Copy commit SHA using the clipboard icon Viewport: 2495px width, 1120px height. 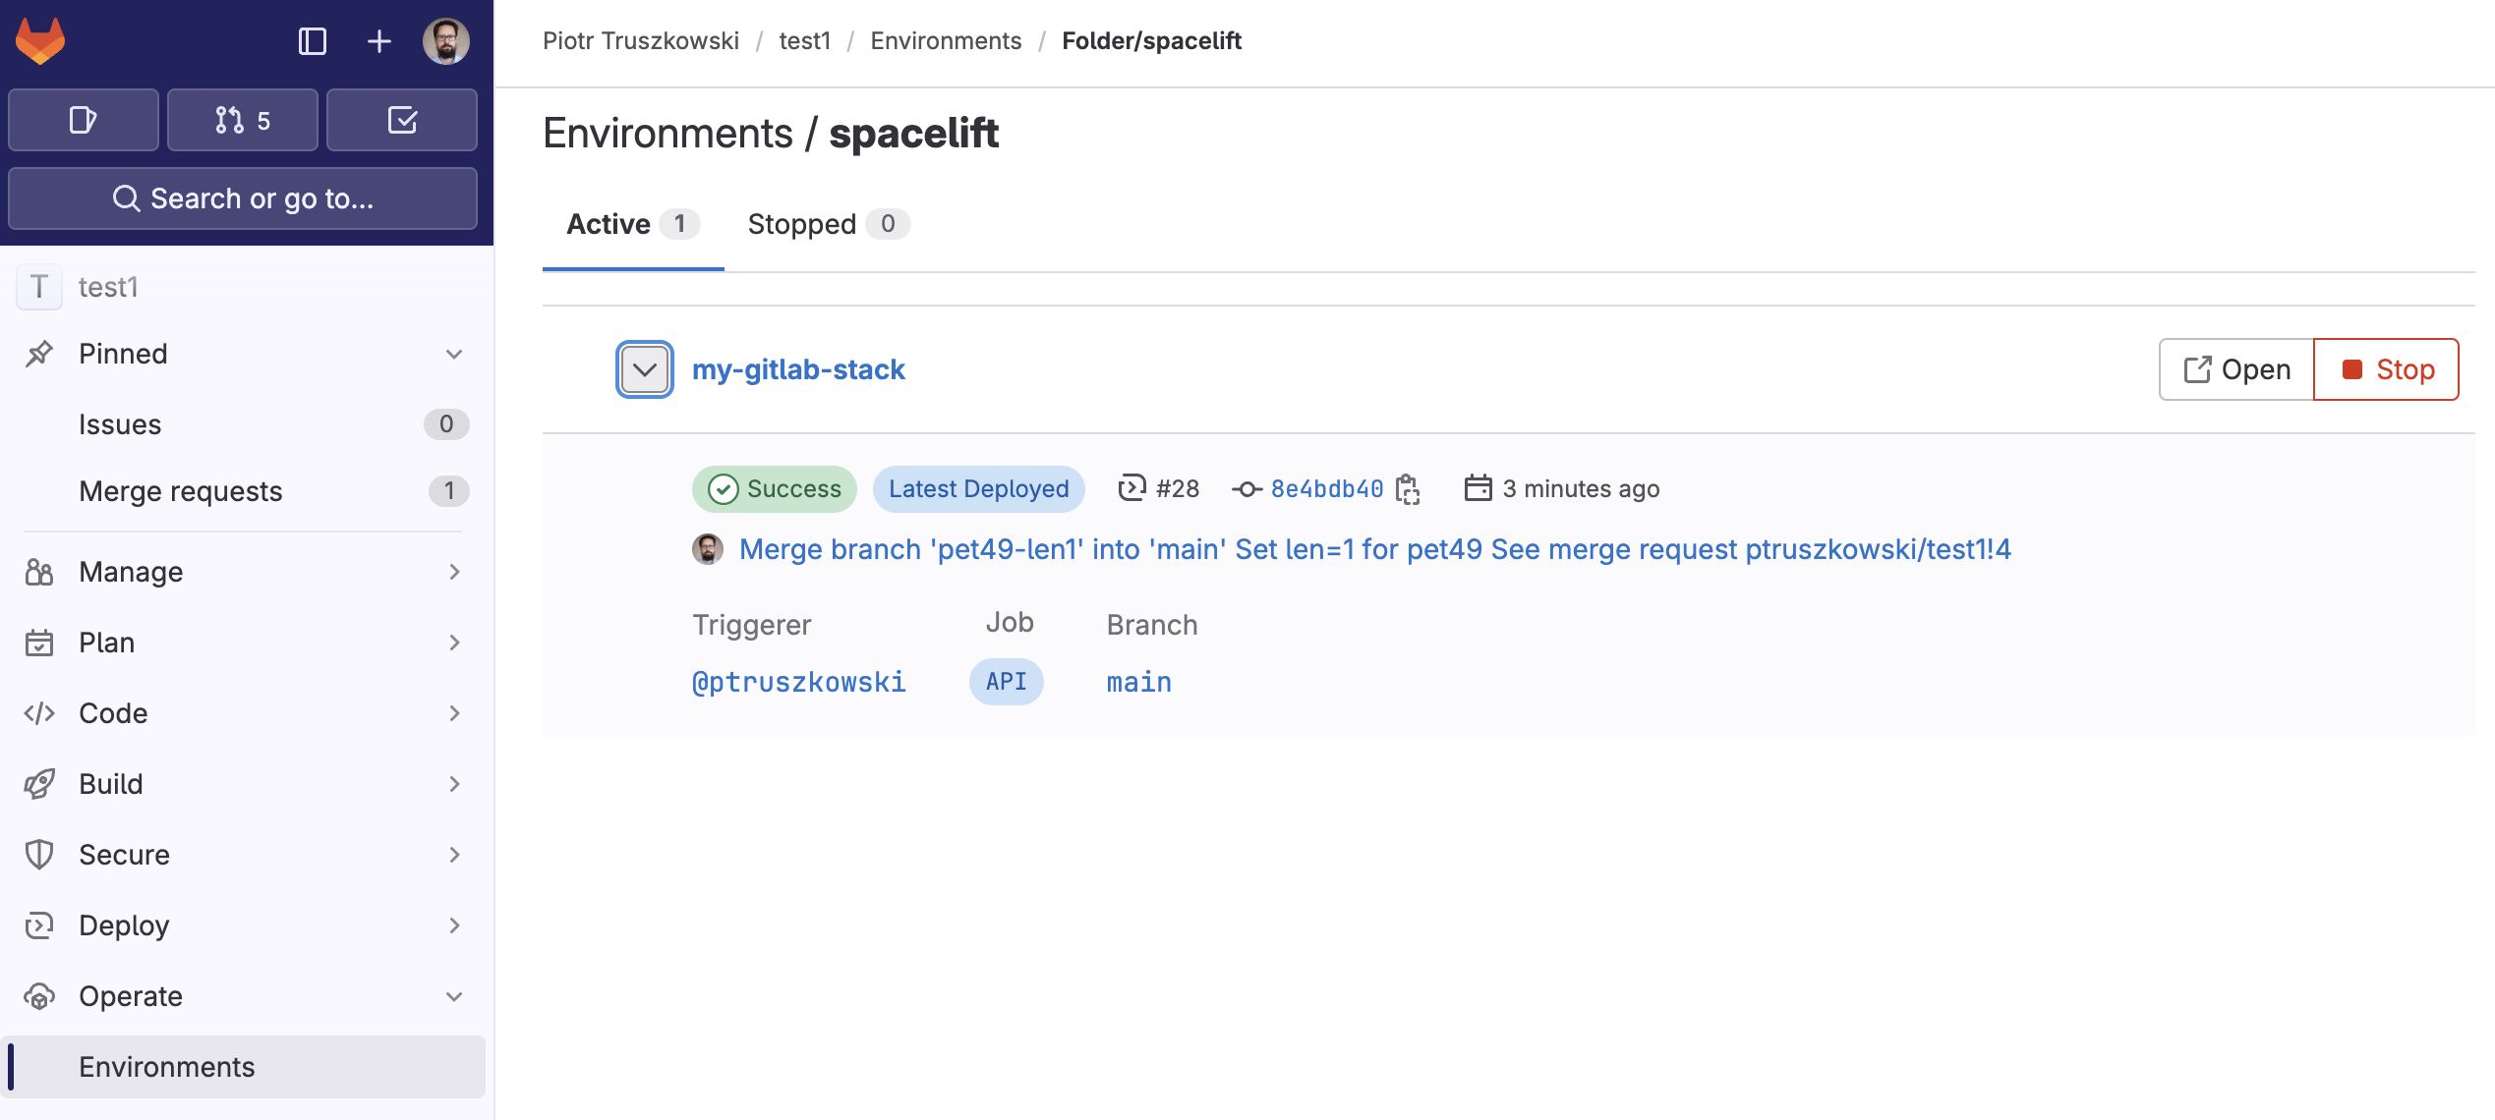(1409, 488)
